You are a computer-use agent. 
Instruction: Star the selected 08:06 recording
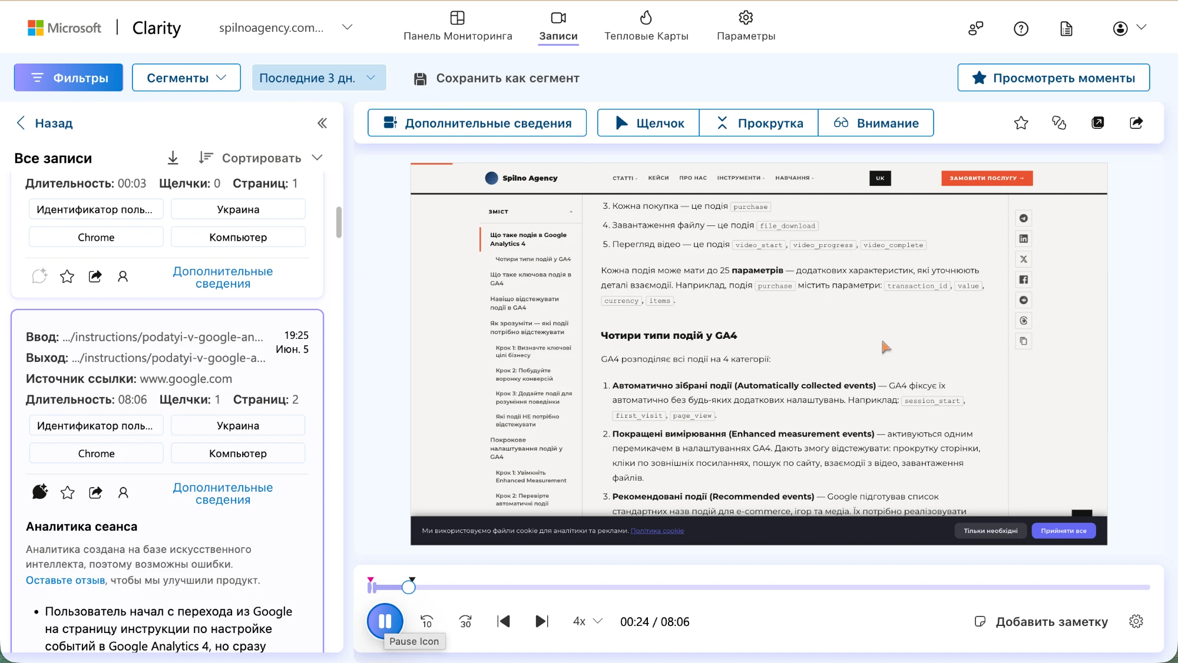click(x=68, y=492)
